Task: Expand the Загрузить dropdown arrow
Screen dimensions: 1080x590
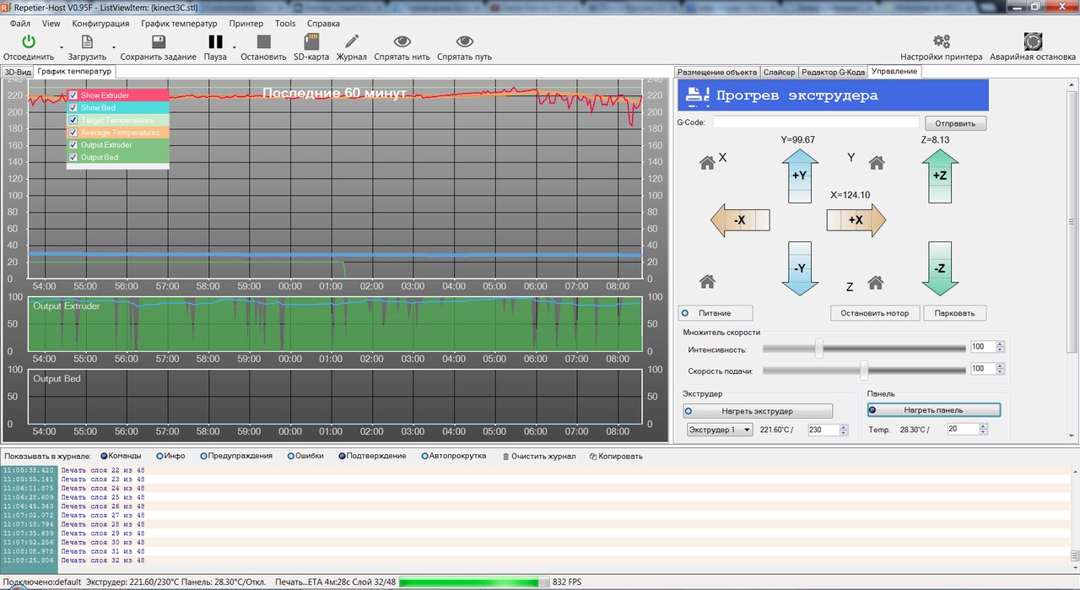Action: (x=114, y=47)
